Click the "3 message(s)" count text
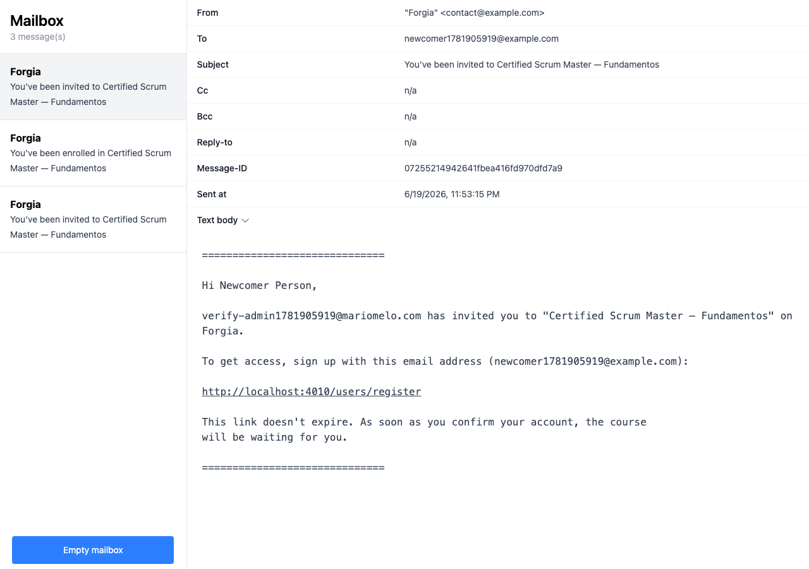The height and width of the screenshot is (569, 809). click(x=38, y=37)
